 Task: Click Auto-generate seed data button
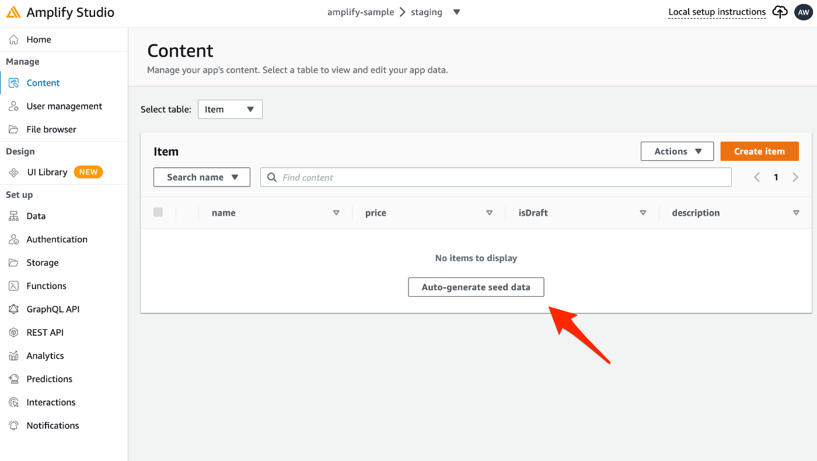click(x=476, y=287)
